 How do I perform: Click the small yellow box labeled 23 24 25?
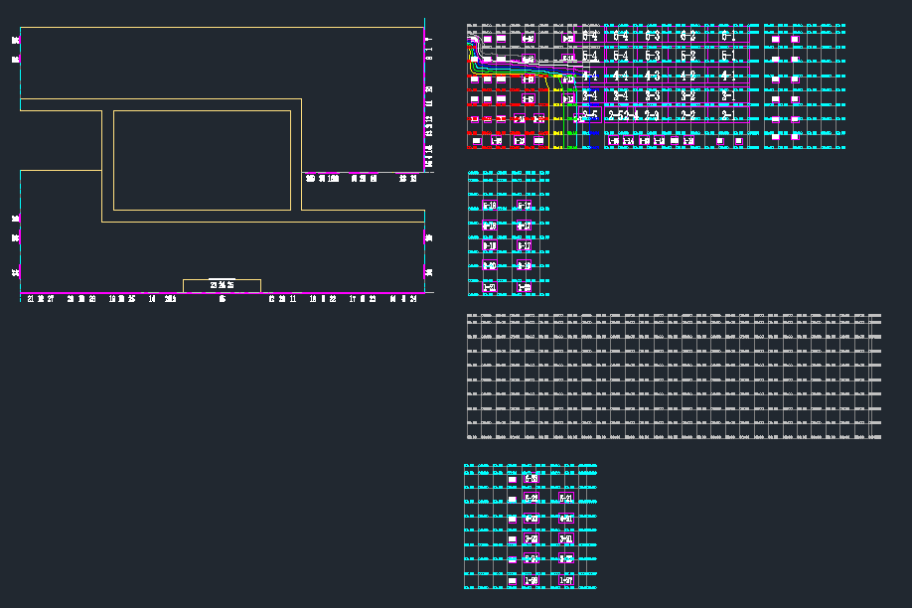point(222,285)
